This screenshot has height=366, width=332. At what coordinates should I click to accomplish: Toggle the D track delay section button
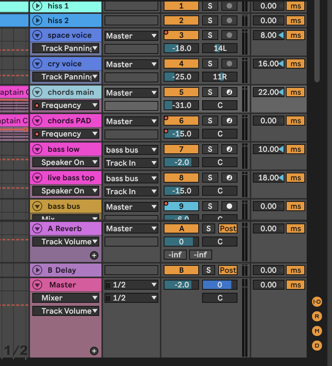[x=317, y=346]
